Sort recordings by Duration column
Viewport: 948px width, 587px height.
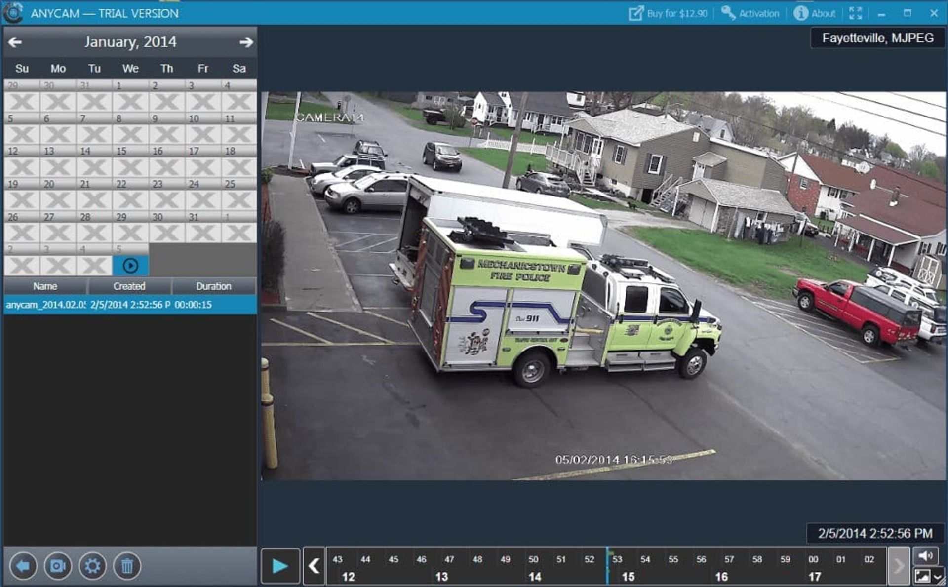pos(214,286)
